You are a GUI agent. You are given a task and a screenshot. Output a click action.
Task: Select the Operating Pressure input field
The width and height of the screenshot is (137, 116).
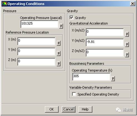(39, 24)
